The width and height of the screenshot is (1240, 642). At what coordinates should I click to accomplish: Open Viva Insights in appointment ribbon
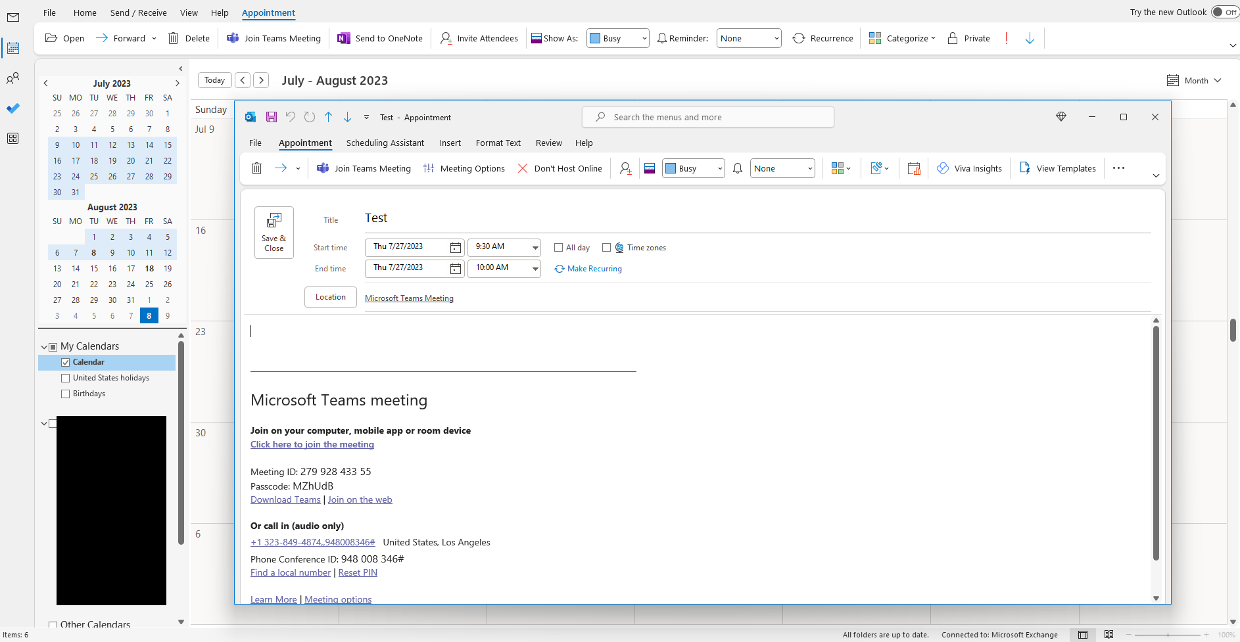coord(969,168)
